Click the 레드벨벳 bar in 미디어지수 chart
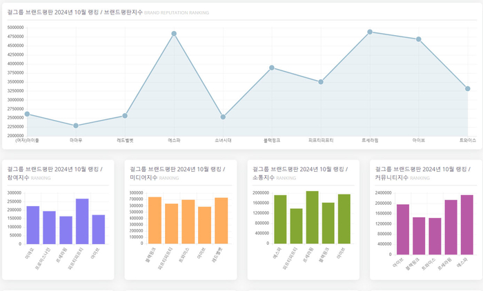483x291 pixels. [x=221, y=221]
